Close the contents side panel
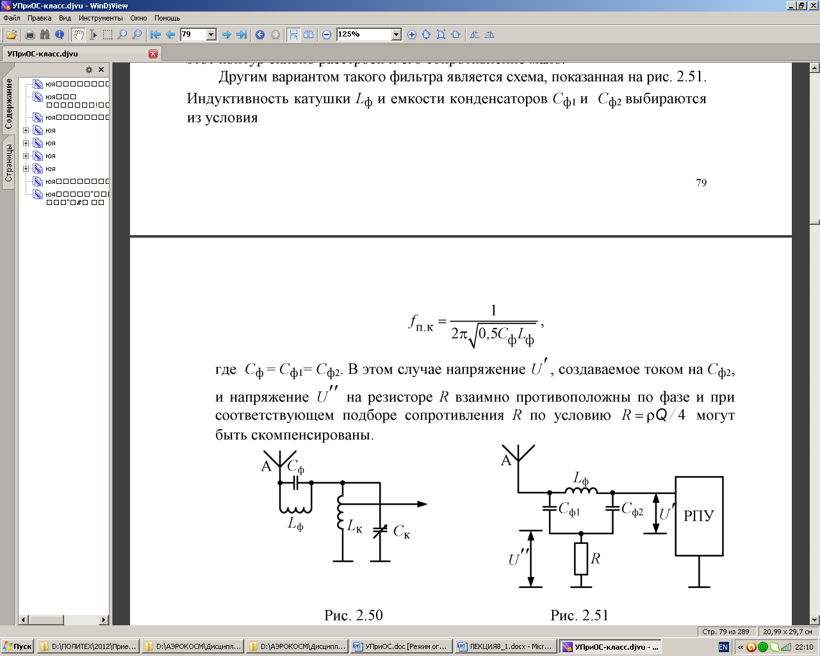This screenshot has height=656, width=820. tap(101, 70)
